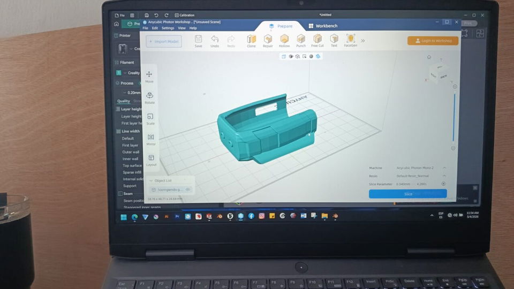Open the Windows Start menu
The image size is (514, 289).
(x=124, y=217)
